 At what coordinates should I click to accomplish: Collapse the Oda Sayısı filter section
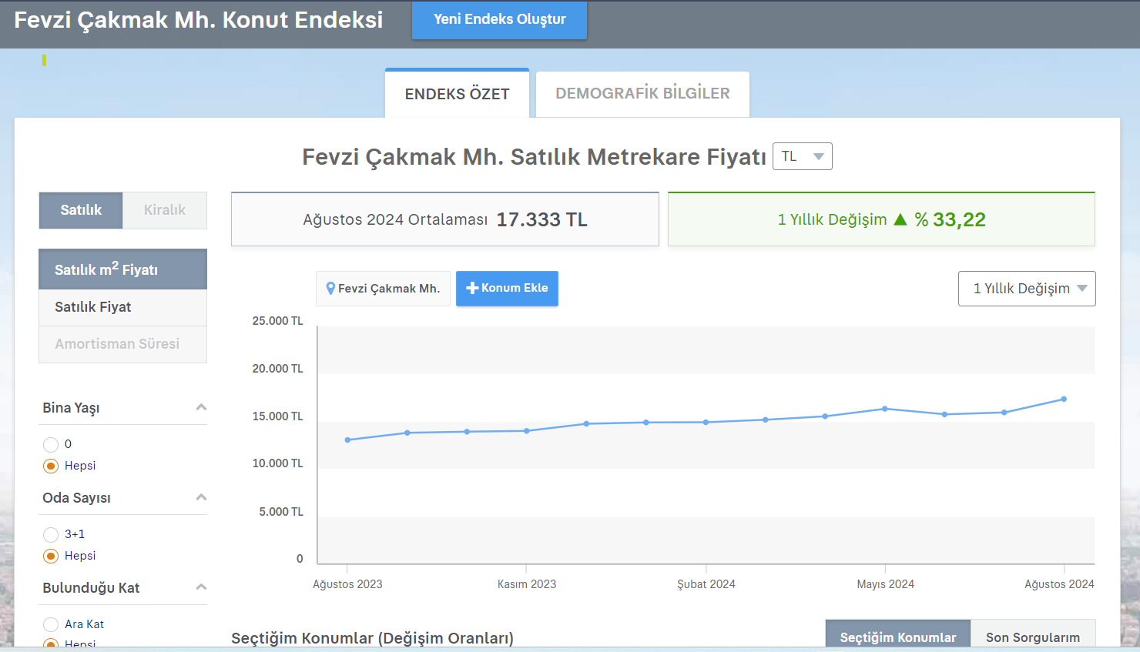(201, 497)
